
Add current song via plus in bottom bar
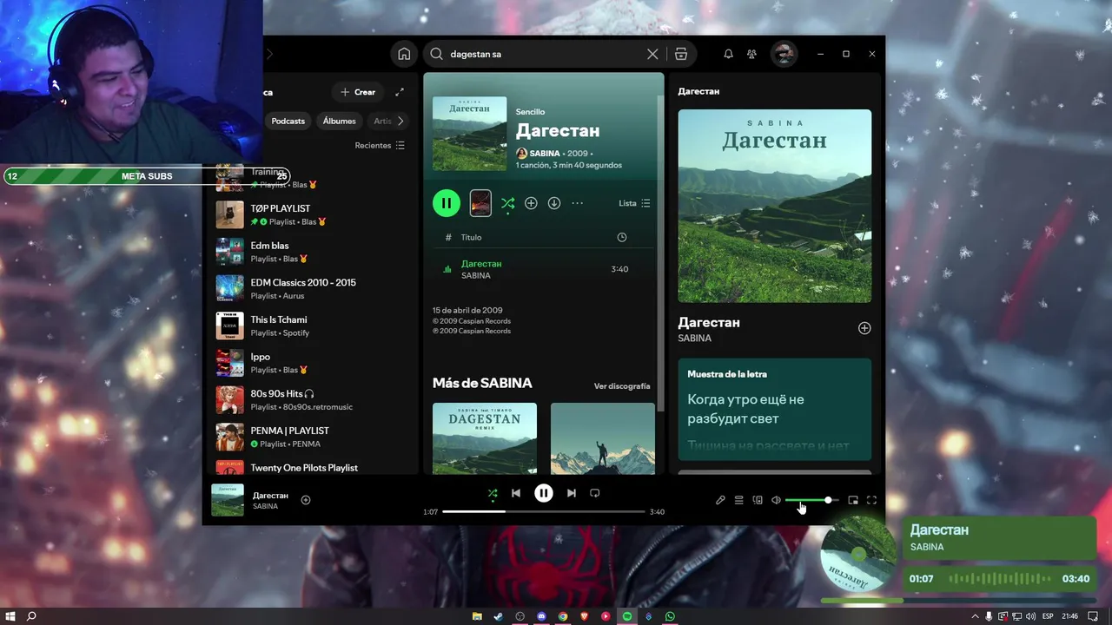click(x=306, y=500)
